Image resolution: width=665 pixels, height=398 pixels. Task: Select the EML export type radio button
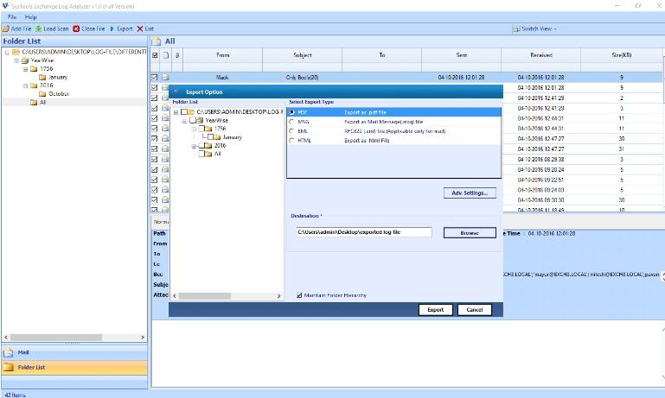(x=291, y=131)
